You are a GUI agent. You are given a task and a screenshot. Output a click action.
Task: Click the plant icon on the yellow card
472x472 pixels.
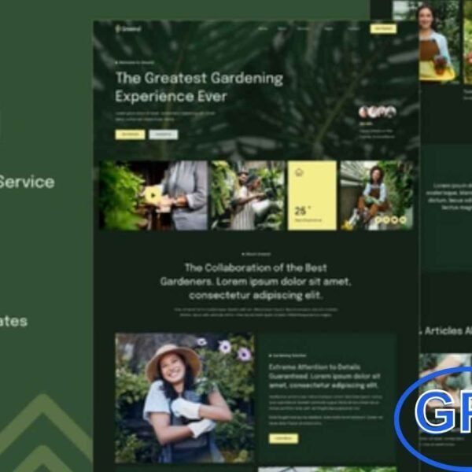tap(299, 172)
